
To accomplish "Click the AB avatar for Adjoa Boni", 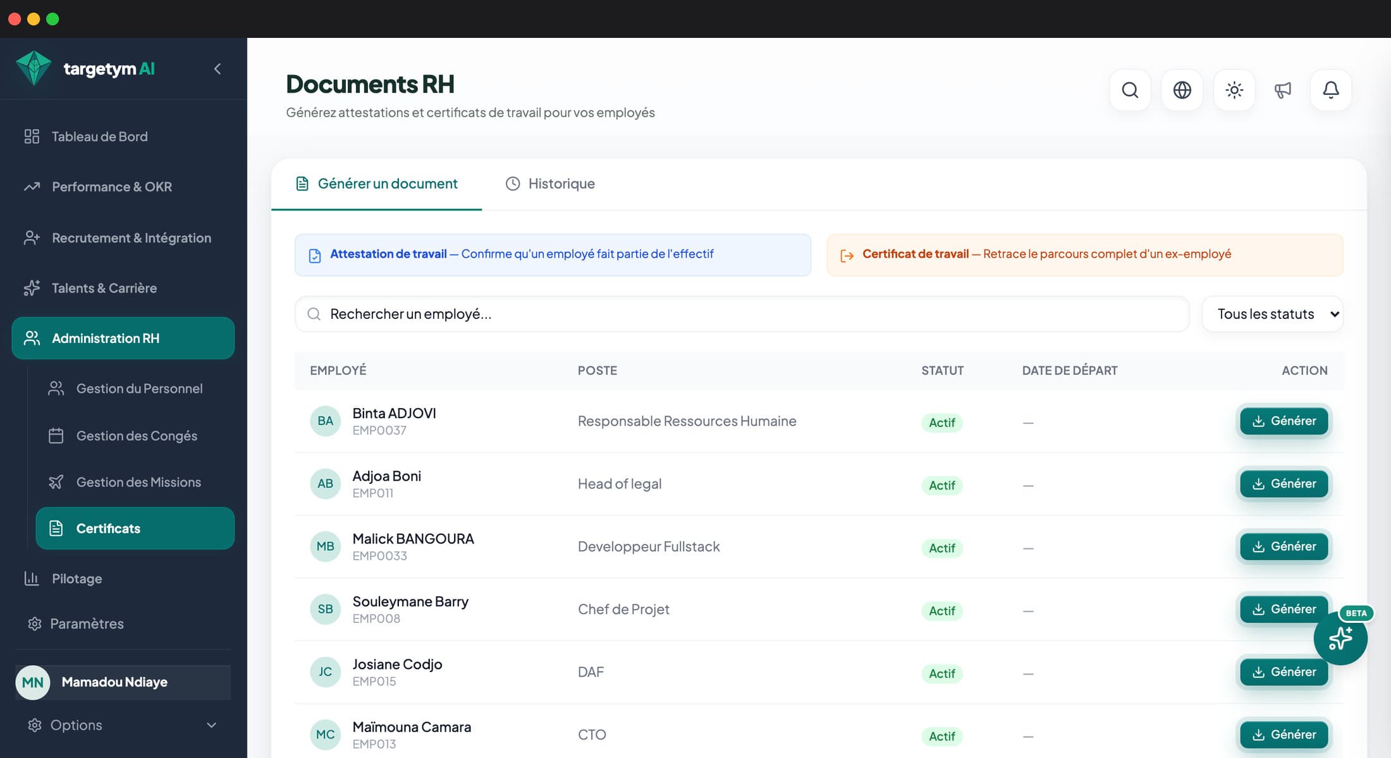I will (325, 483).
